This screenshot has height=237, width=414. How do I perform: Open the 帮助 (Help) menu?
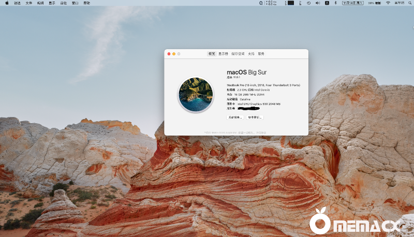pos(87,3)
